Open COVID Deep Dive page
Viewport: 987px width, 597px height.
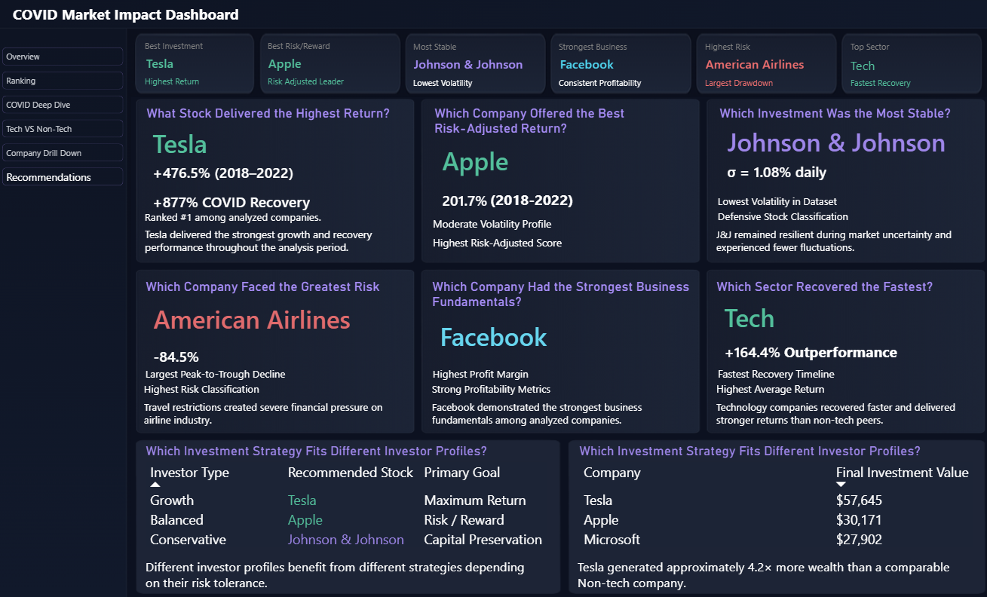coord(63,105)
